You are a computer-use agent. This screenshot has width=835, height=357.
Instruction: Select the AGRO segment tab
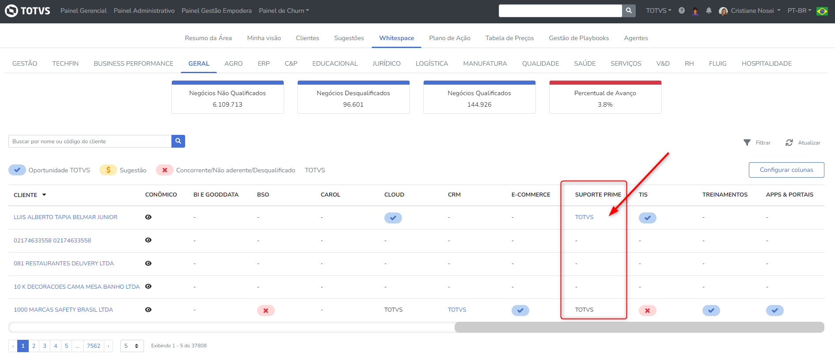click(x=233, y=63)
